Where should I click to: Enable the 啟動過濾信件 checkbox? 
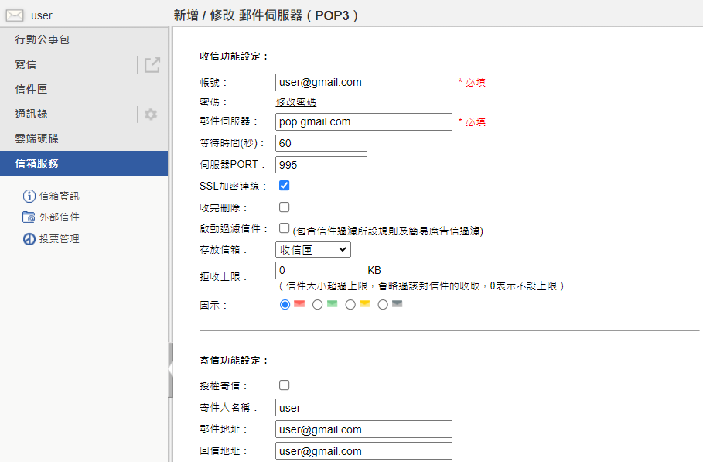tap(285, 228)
